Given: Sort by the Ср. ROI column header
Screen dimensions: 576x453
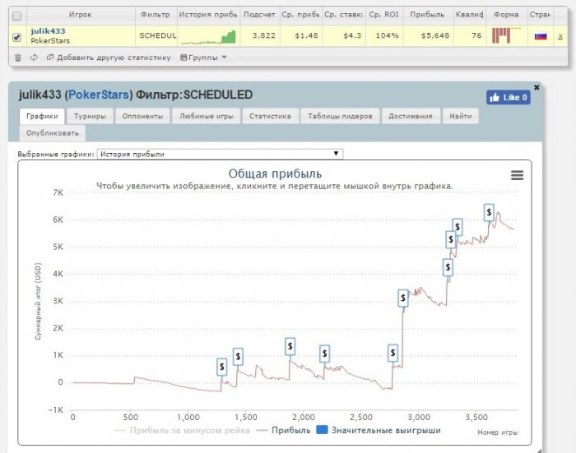Looking at the screenshot, I should [384, 15].
